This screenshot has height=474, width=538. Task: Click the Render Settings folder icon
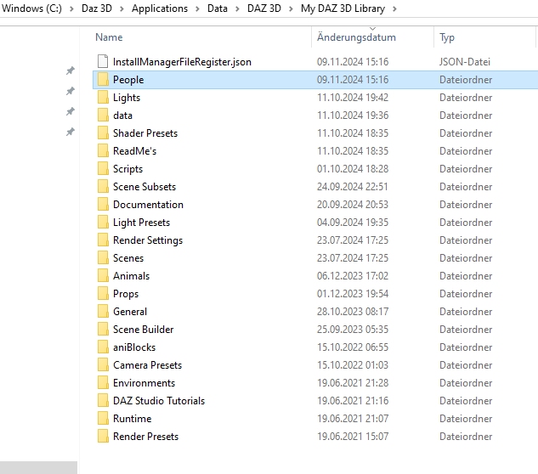pyautogui.click(x=103, y=240)
